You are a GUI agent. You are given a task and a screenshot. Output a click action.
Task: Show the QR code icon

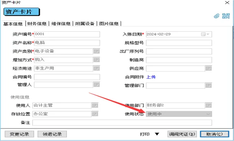[x=226, y=16]
